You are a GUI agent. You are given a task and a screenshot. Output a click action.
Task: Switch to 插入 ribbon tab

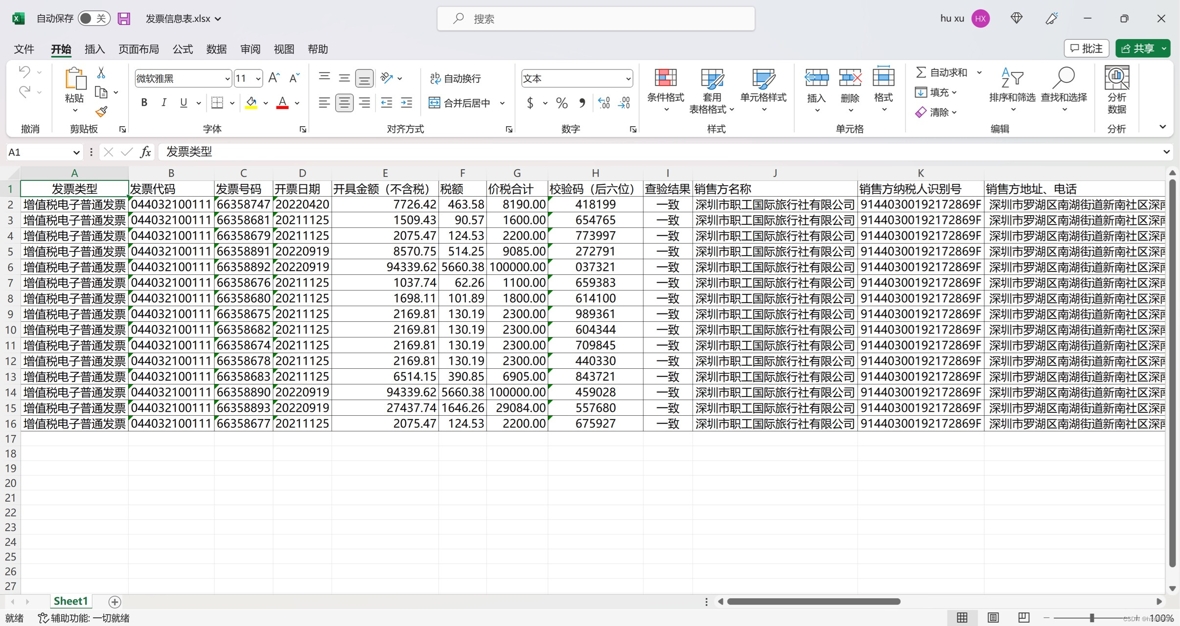94,49
